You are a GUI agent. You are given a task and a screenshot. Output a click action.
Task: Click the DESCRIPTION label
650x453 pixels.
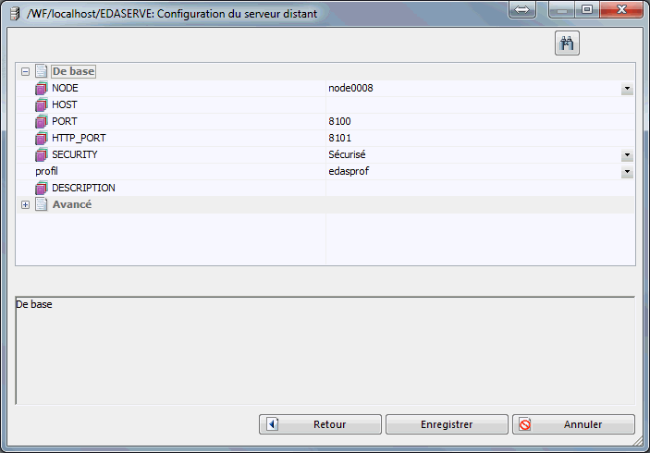(83, 188)
